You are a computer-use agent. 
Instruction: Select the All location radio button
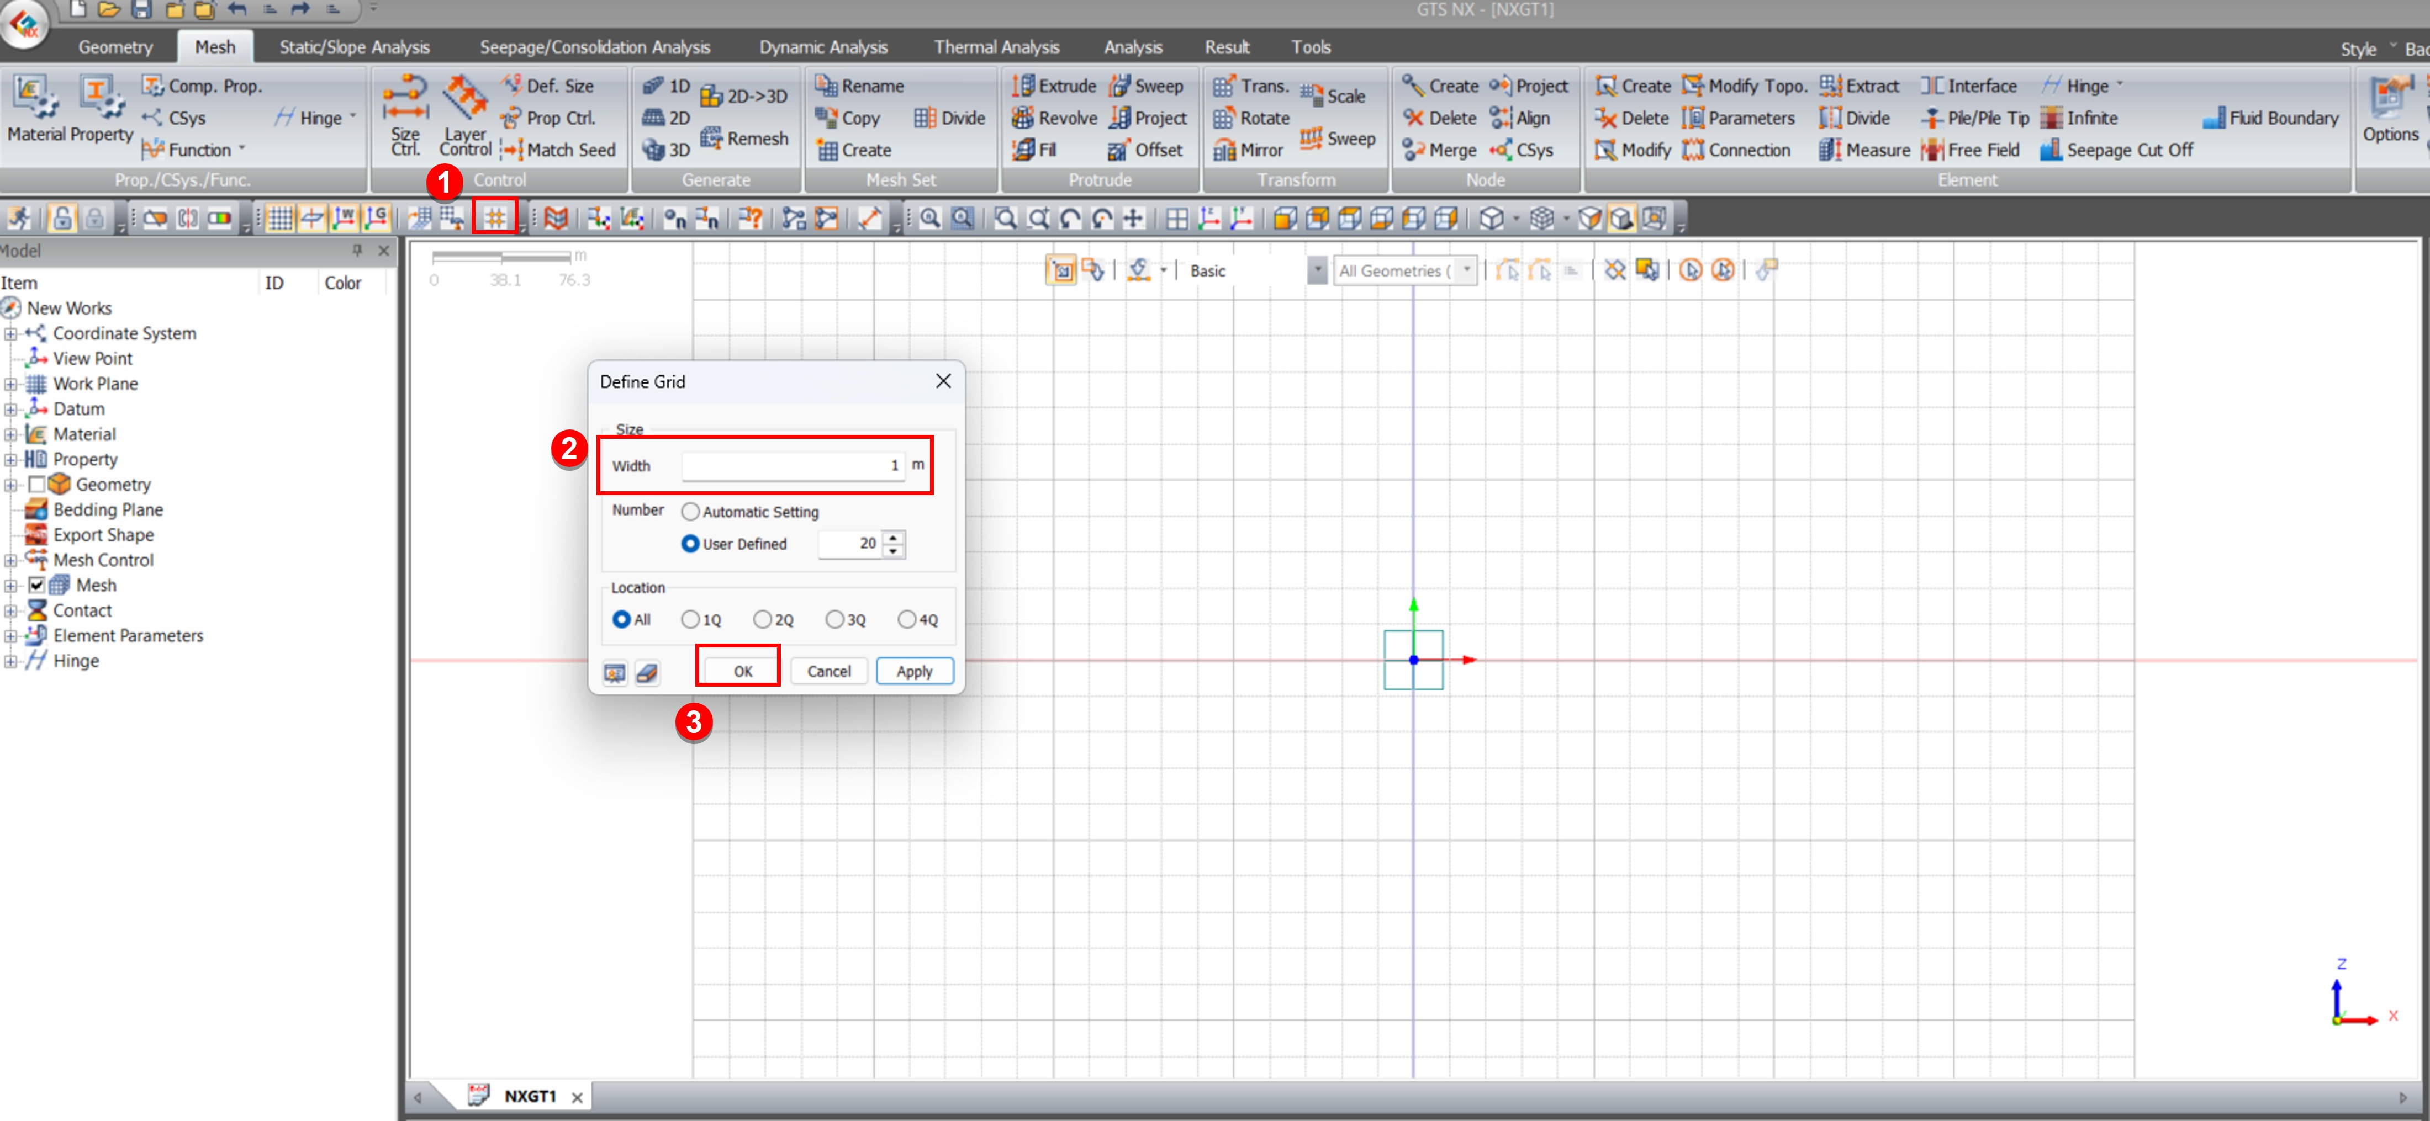click(x=622, y=619)
